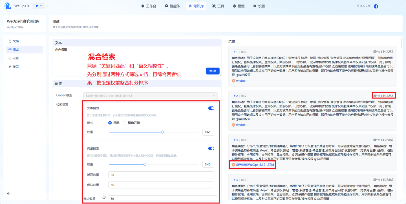This screenshot has width=406, height=204.
Task: Click the blue 测试 button
Action: click(x=213, y=71)
